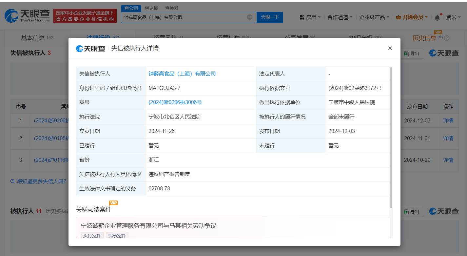Image resolution: width=467 pixels, height=256 pixels.
Task: Close the 失信被执行人详情 dialog
Action: (x=390, y=48)
